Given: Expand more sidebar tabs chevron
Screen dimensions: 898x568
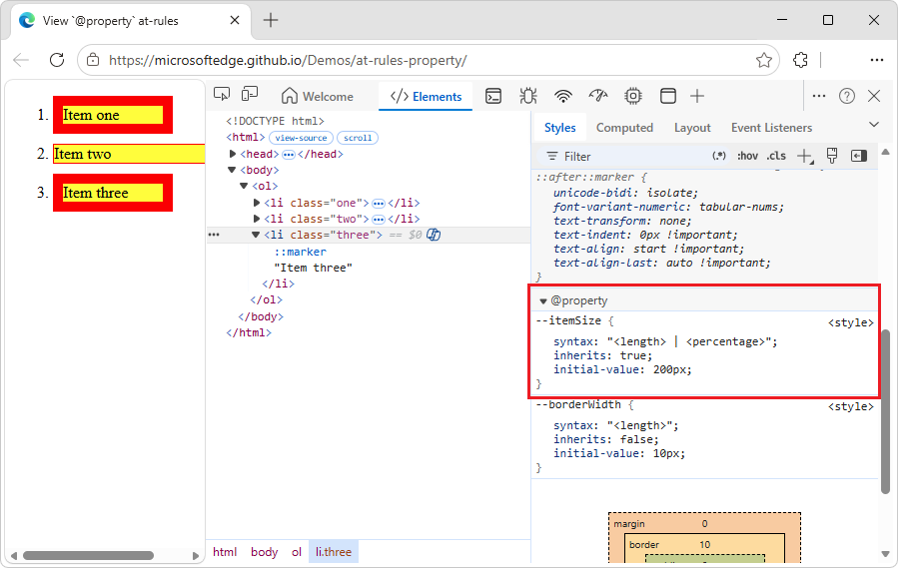Looking at the screenshot, I should [874, 124].
